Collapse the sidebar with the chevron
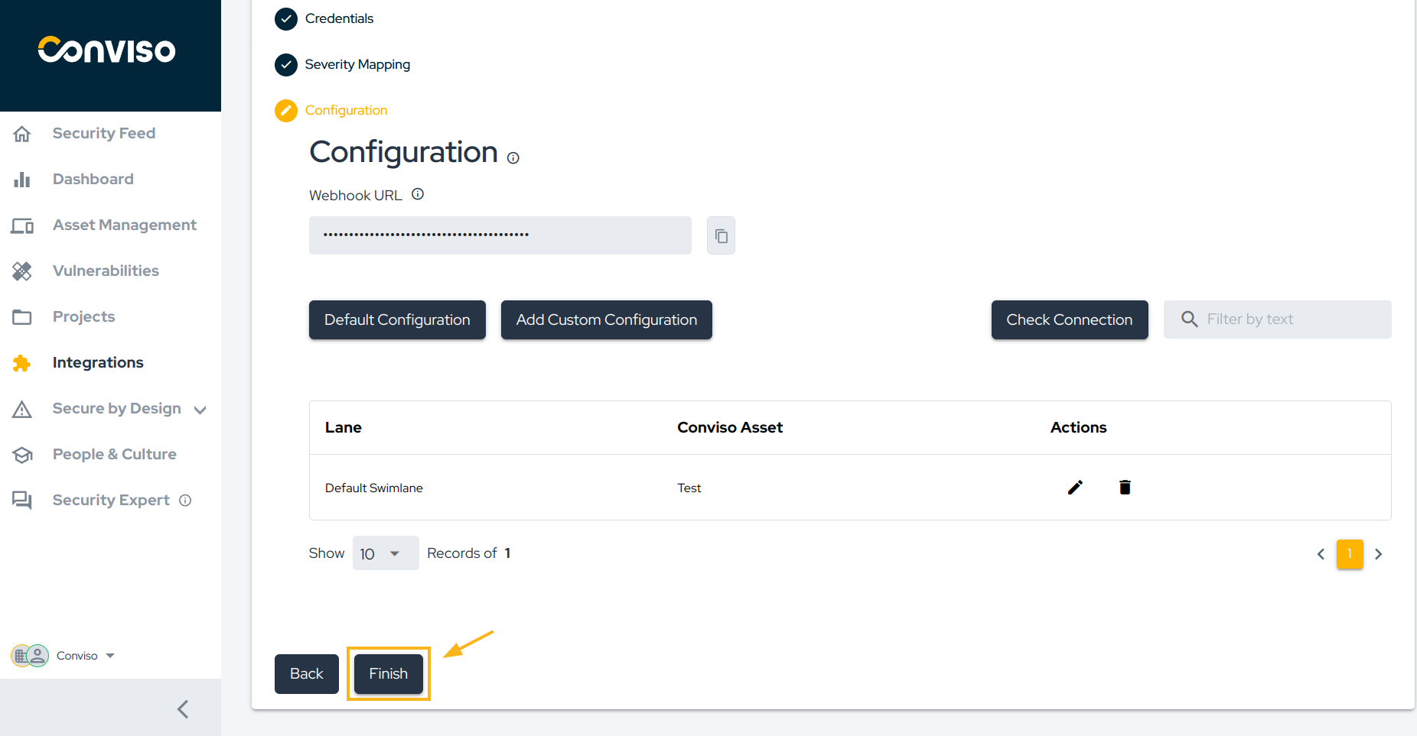This screenshot has width=1417, height=736. (182, 708)
